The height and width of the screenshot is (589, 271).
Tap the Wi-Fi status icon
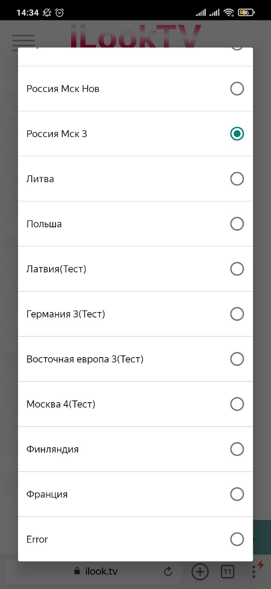click(229, 13)
